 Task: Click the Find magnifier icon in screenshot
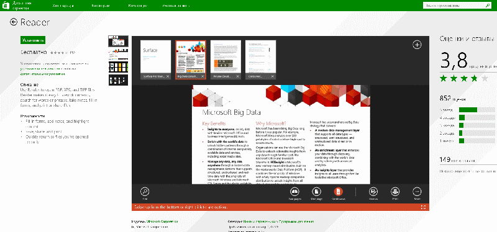click(x=145, y=192)
